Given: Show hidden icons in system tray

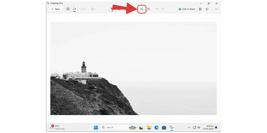Looking at the screenshot, I should coord(189,128).
